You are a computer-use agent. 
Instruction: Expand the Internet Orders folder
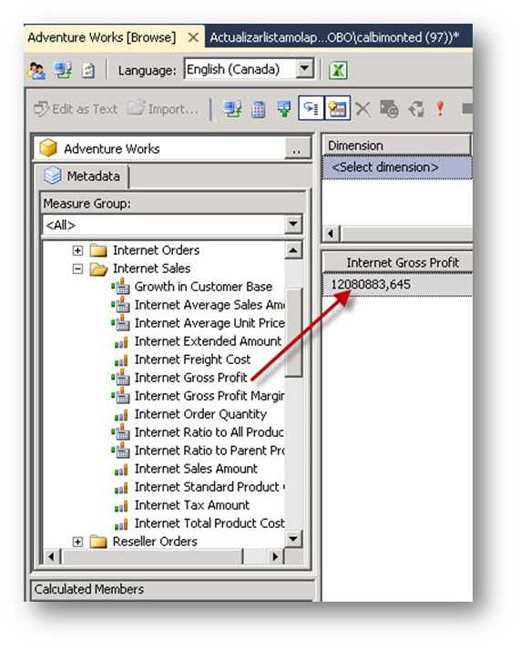click(x=77, y=251)
